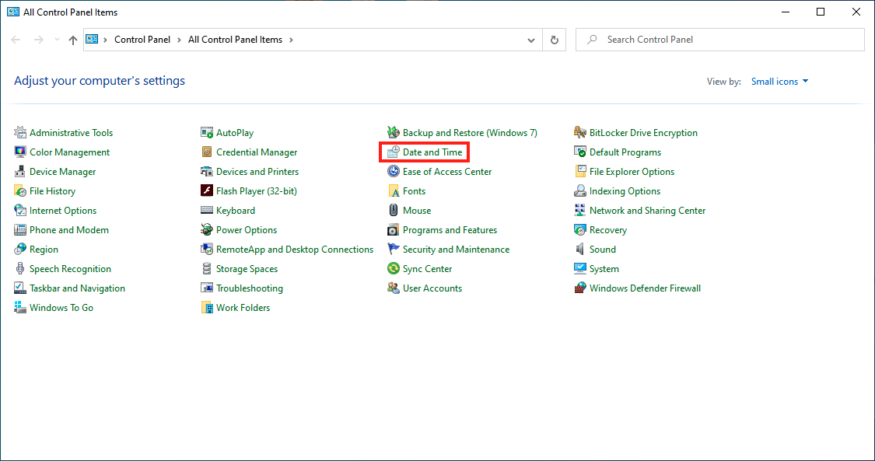Click the title bar Control Panel icon
The width and height of the screenshot is (875, 461).
point(13,12)
